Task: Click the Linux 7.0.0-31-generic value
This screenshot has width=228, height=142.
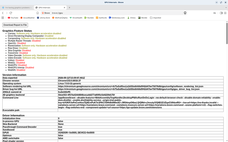Action: point(69,84)
